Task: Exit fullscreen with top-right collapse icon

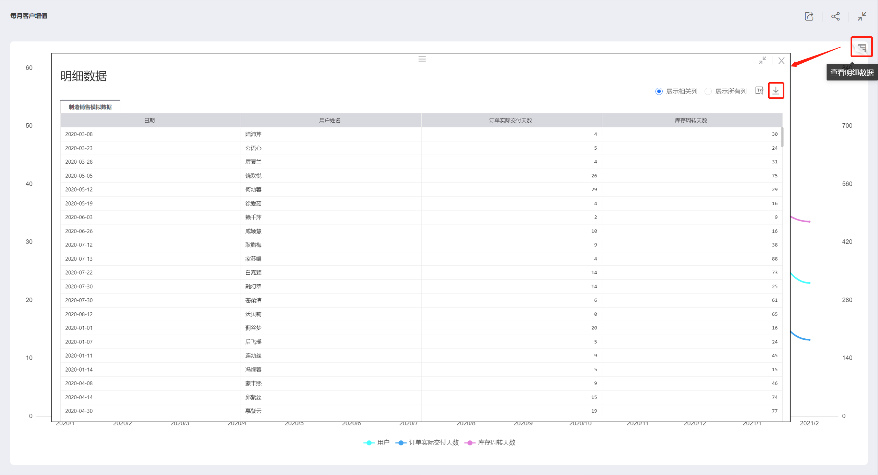Action: click(862, 16)
